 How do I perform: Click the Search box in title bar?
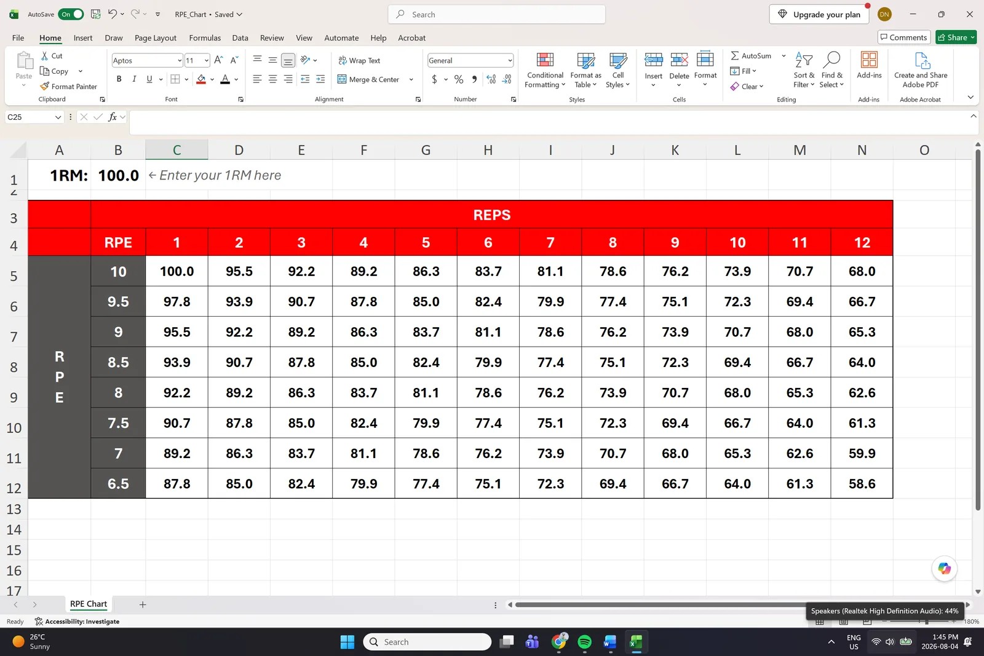pyautogui.click(x=497, y=14)
